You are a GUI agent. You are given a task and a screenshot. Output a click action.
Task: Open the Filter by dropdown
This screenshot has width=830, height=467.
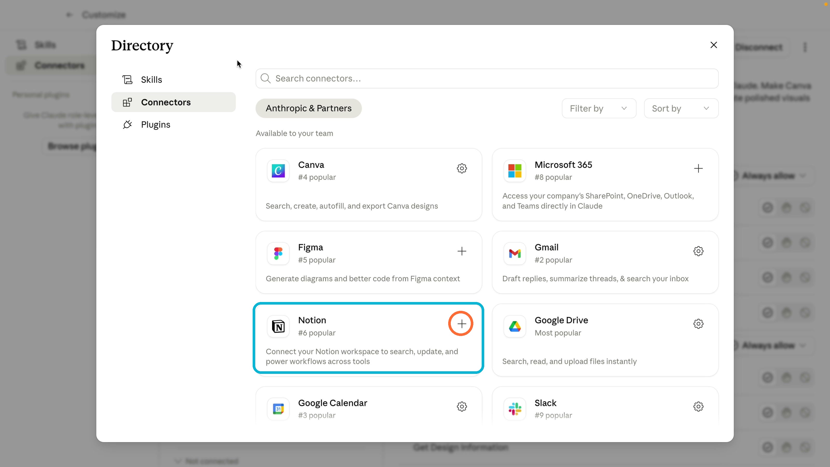[599, 108]
